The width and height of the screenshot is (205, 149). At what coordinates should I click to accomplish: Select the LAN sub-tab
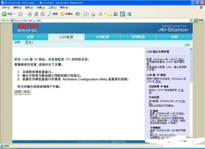pyautogui.click(x=17, y=42)
